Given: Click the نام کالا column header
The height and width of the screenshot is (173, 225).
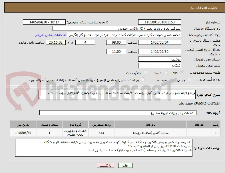Looking at the screenshot, I should (151, 125).
